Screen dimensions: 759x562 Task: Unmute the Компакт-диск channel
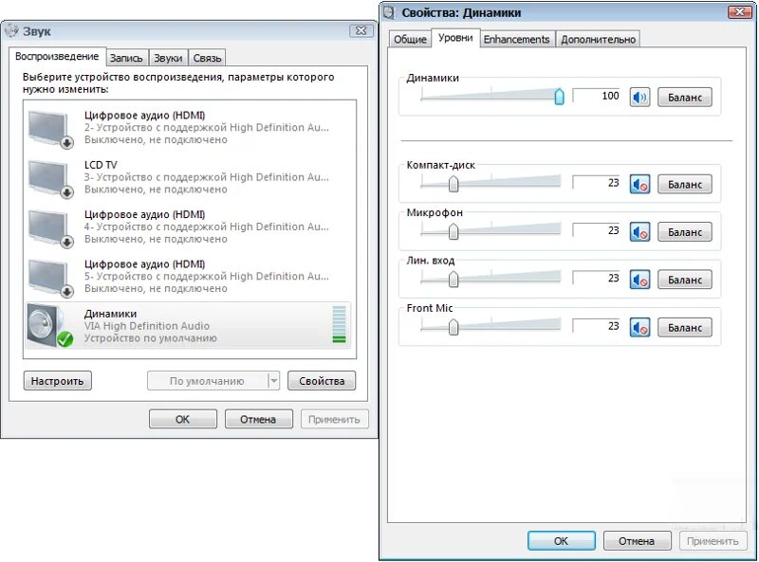[639, 184]
